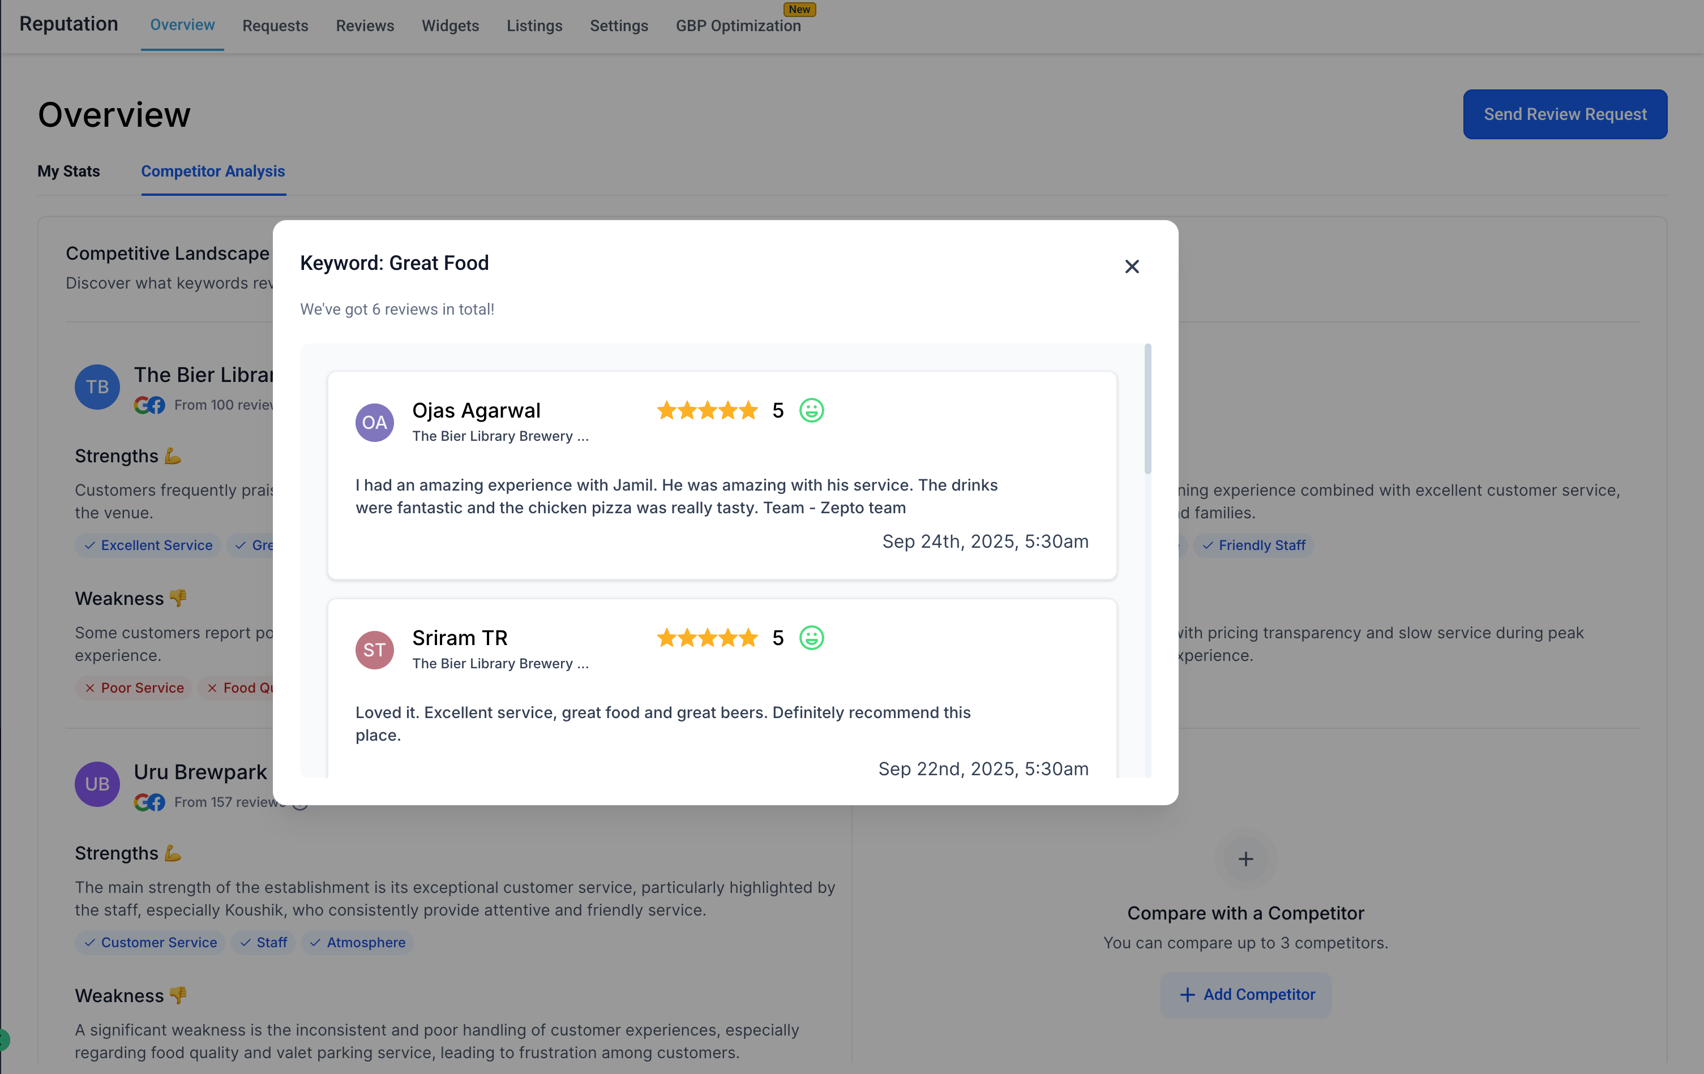Image resolution: width=1704 pixels, height=1074 pixels.
Task: Click the plus circle above Compare with Competitor
Action: [1245, 859]
